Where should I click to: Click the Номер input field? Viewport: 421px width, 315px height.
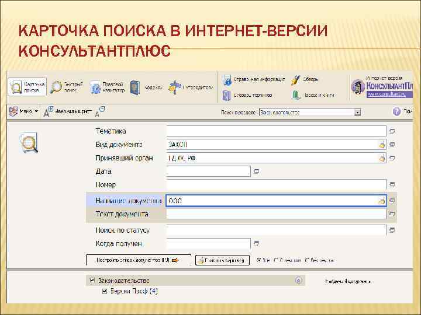tap(276, 184)
